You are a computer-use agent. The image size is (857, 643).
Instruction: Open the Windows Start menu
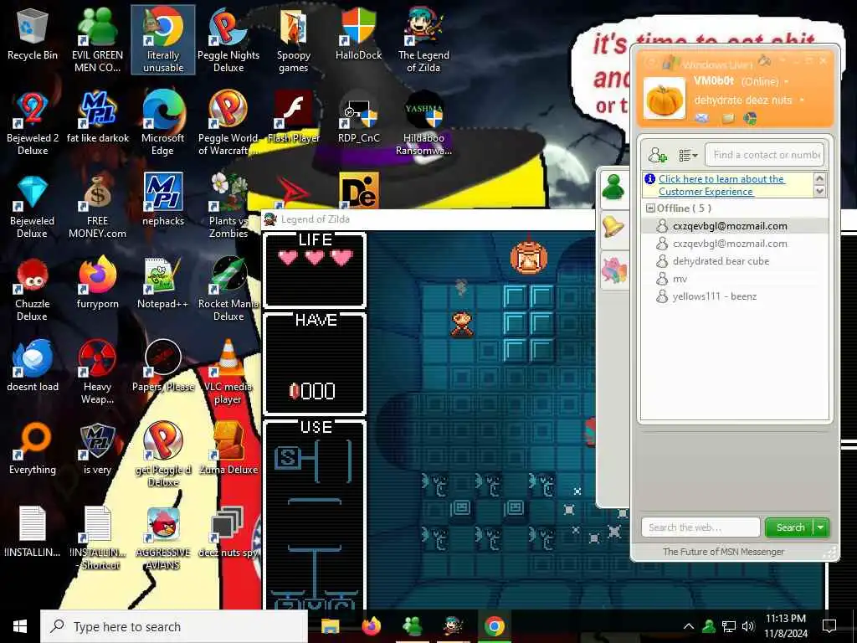click(20, 626)
